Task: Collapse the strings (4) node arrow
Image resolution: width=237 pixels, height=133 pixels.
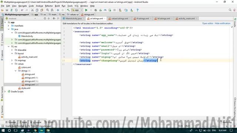Action: click(x=16, y=71)
